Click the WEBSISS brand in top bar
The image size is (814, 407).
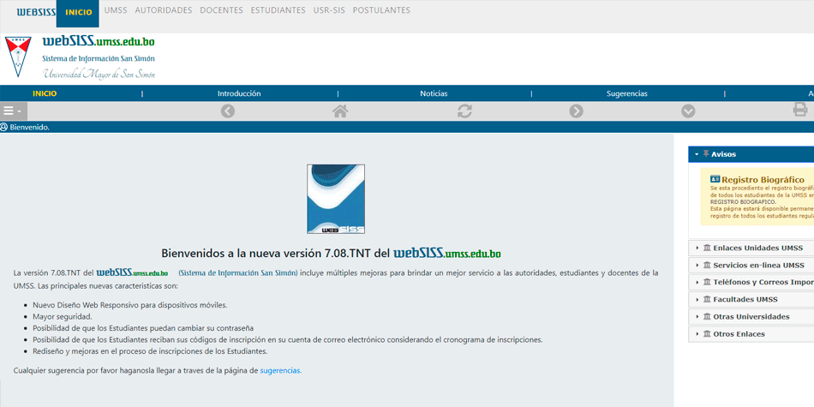click(x=36, y=12)
